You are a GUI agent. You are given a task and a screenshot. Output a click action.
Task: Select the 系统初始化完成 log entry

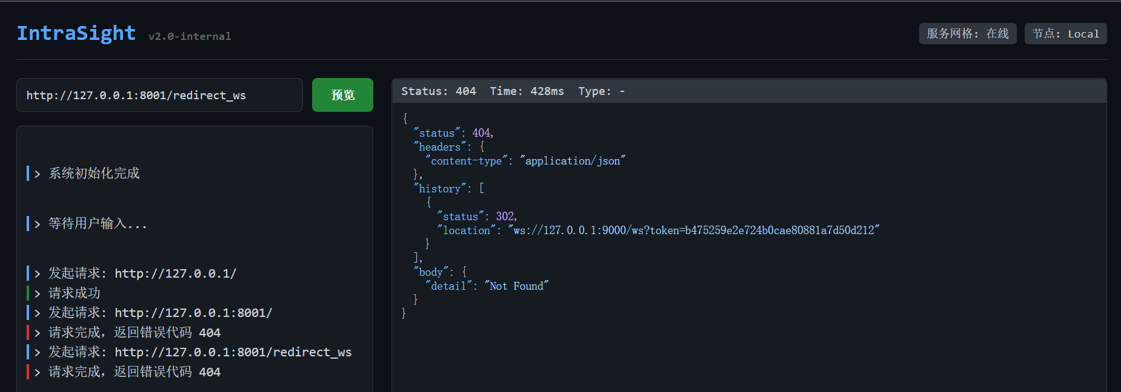(94, 174)
